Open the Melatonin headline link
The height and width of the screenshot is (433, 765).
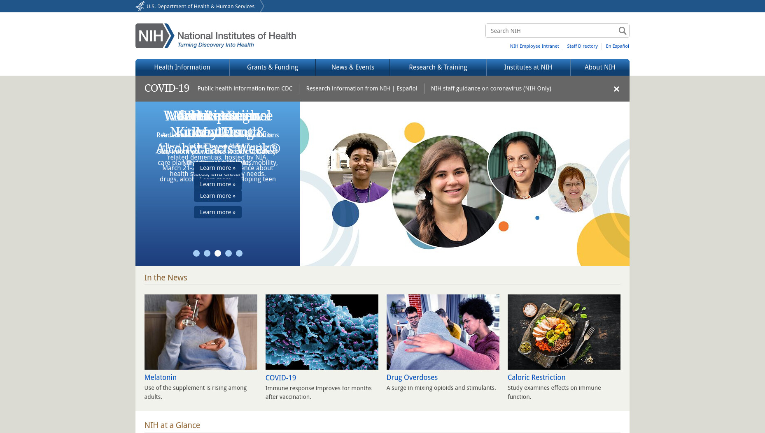[161, 377]
